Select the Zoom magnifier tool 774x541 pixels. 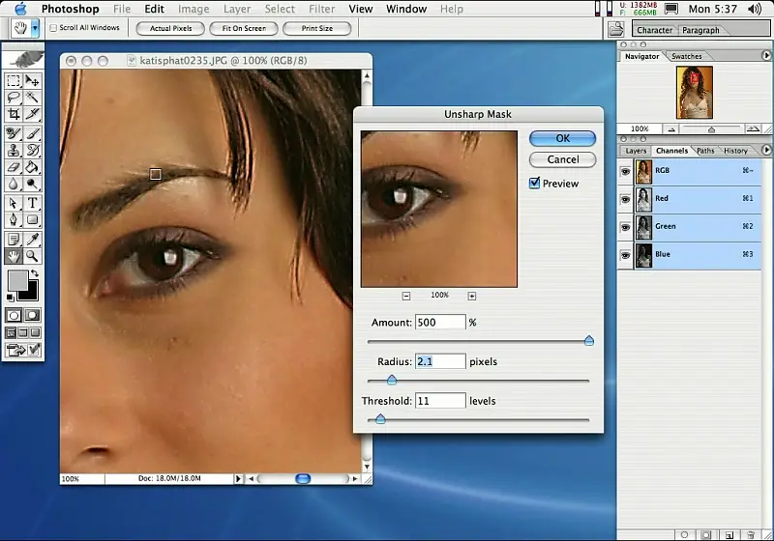pos(32,256)
